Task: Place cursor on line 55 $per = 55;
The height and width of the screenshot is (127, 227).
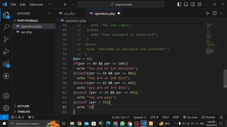Action: pyautogui.click(x=83, y=59)
